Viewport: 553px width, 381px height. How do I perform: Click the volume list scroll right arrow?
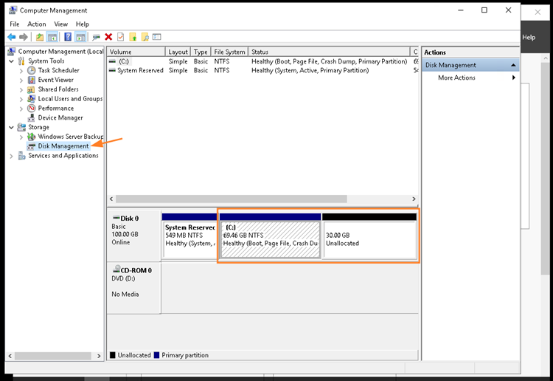click(x=414, y=199)
